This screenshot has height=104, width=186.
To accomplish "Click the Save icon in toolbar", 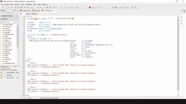I will [x=16, y=8].
